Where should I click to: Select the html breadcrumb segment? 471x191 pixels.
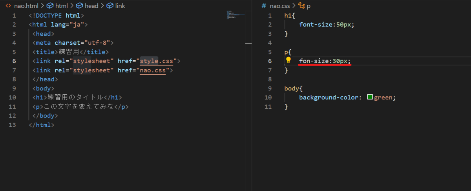click(61, 6)
